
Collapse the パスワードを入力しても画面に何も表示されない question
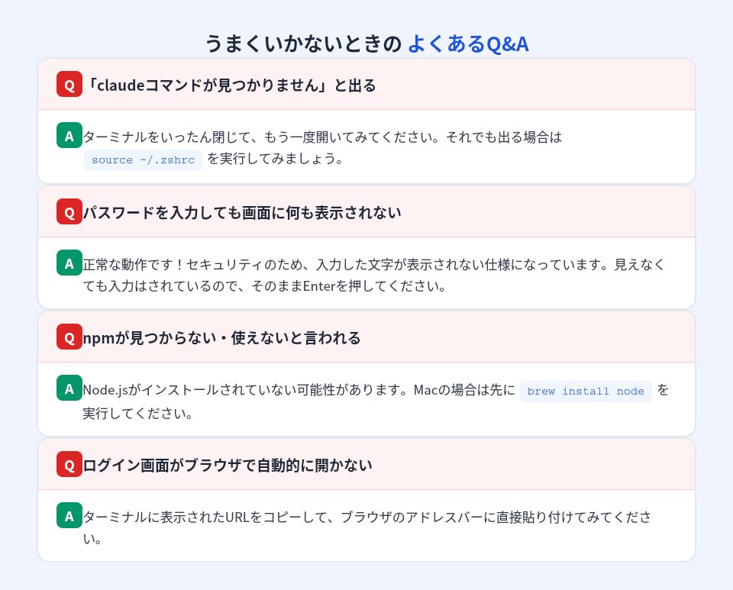click(244, 212)
